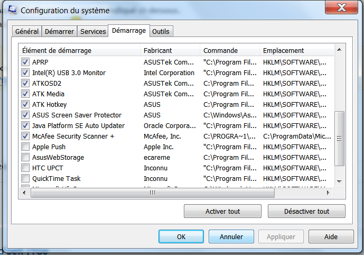
Task: Click the horizontal scrollbar right arrow
Action: click(328, 193)
